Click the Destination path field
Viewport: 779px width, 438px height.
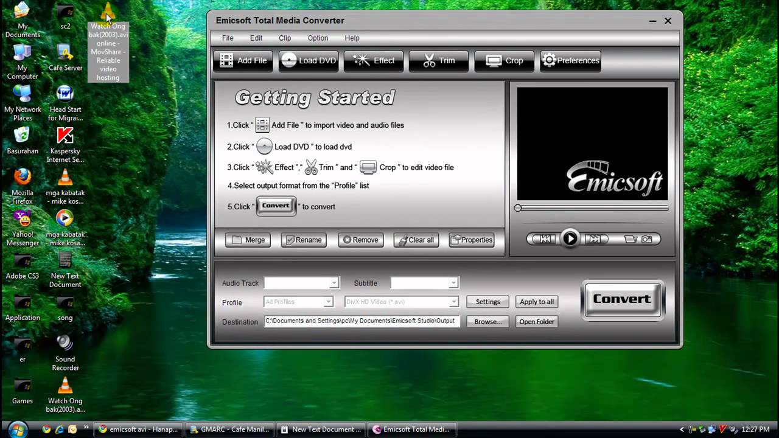coord(362,321)
